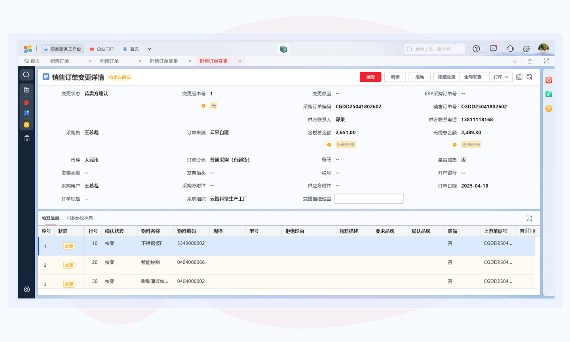Click the green link folder icon
This screenshot has width=570, height=342.
coord(549,94)
